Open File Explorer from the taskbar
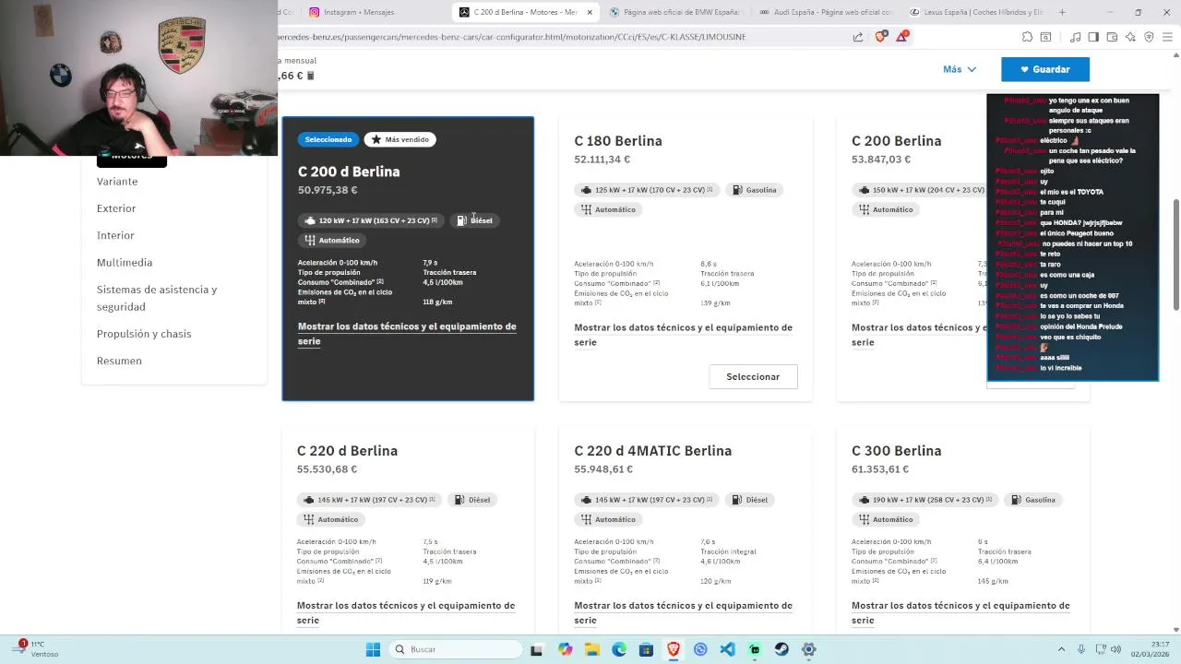 (591, 649)
